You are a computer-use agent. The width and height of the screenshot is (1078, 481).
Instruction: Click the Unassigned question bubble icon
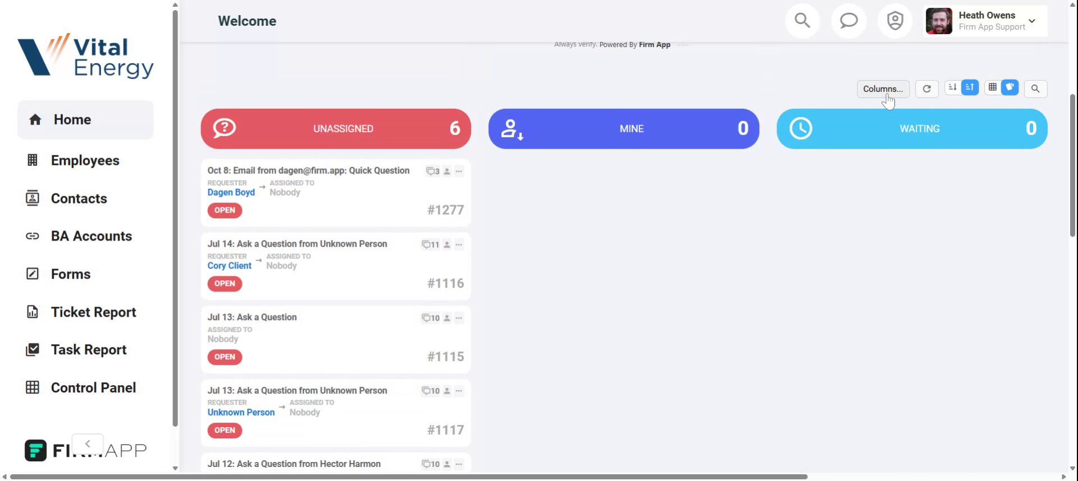224,128
